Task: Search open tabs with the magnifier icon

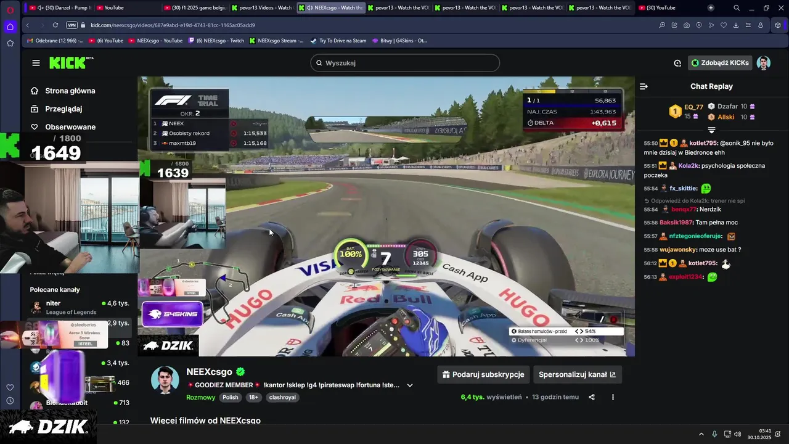Action: point(737,8)
